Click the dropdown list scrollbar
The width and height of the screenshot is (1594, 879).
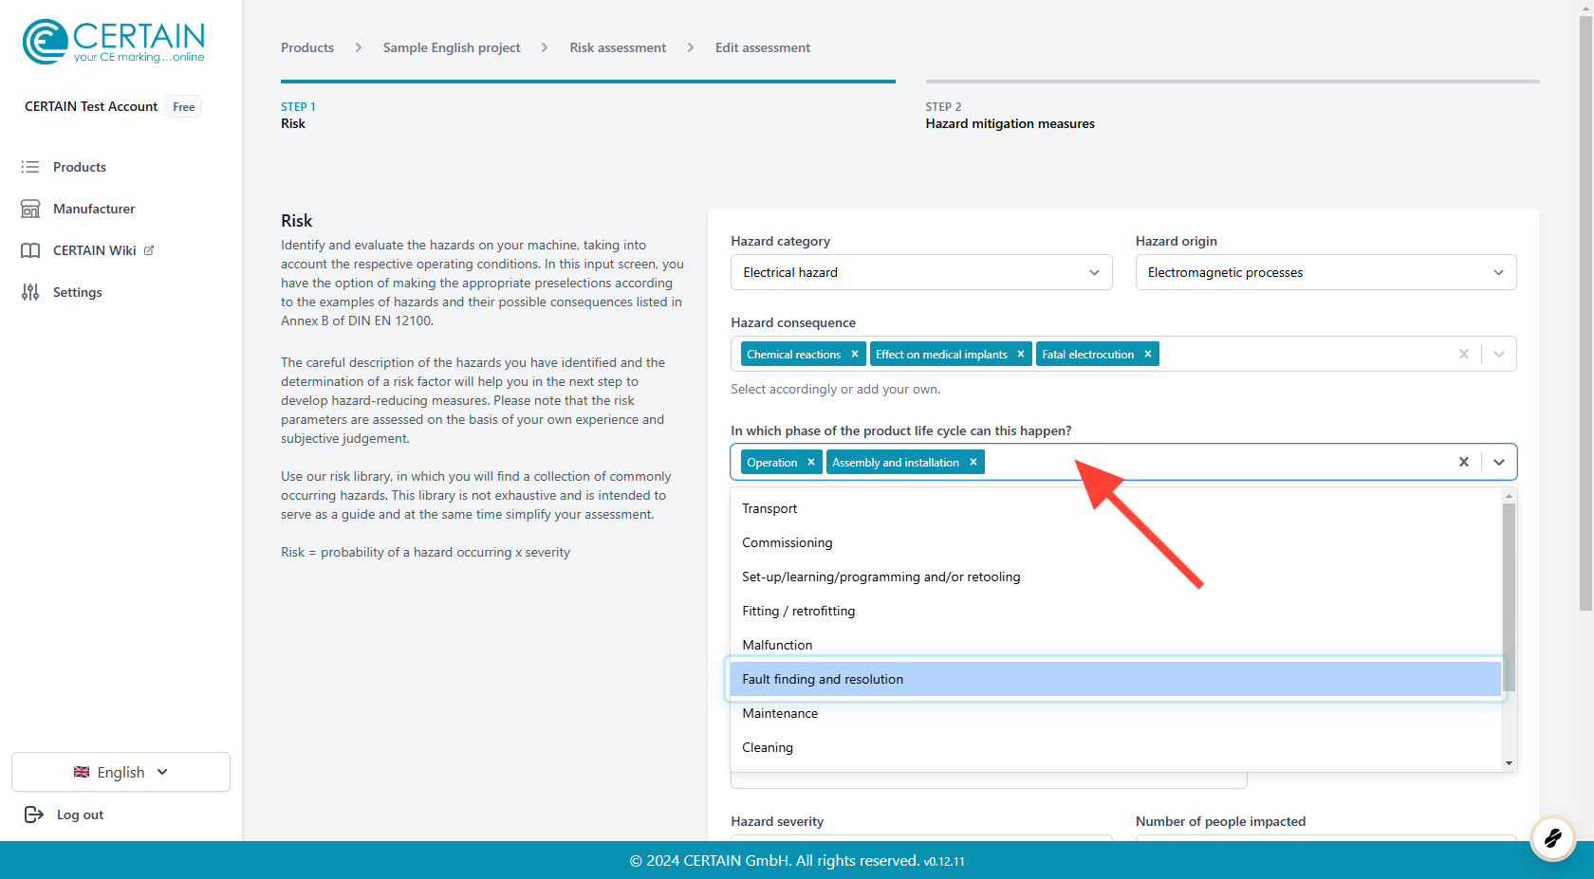coord(1509,596)
